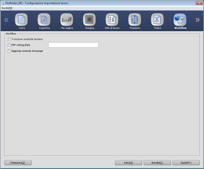Open the Copertina cover settings icon
Viewport: 204px width, 169px height.
[44, 20]
